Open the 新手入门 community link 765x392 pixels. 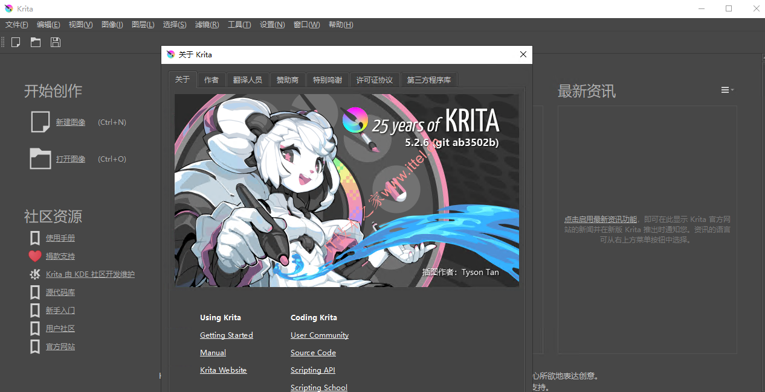click(x=60, y=311)
